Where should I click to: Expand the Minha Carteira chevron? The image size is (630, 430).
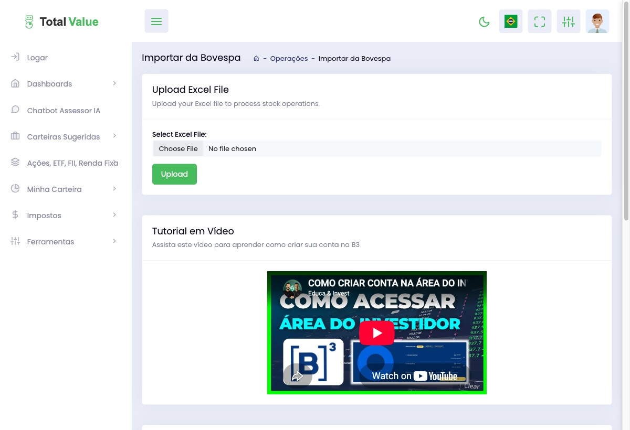click(x=114, y=189)
